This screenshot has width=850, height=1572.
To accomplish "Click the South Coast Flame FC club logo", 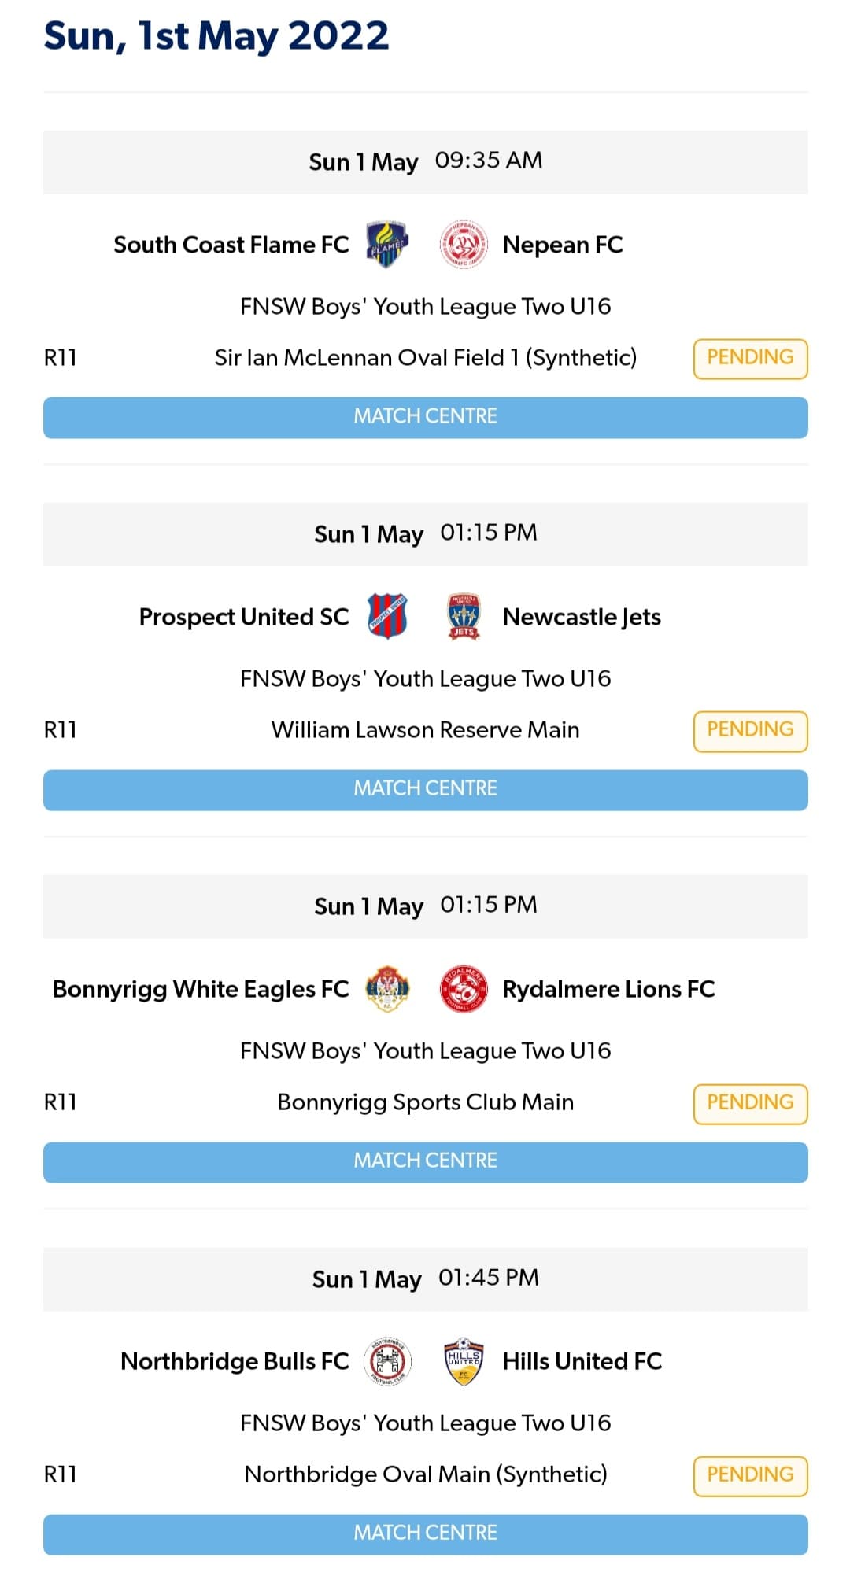I will [x=387, y=245].
